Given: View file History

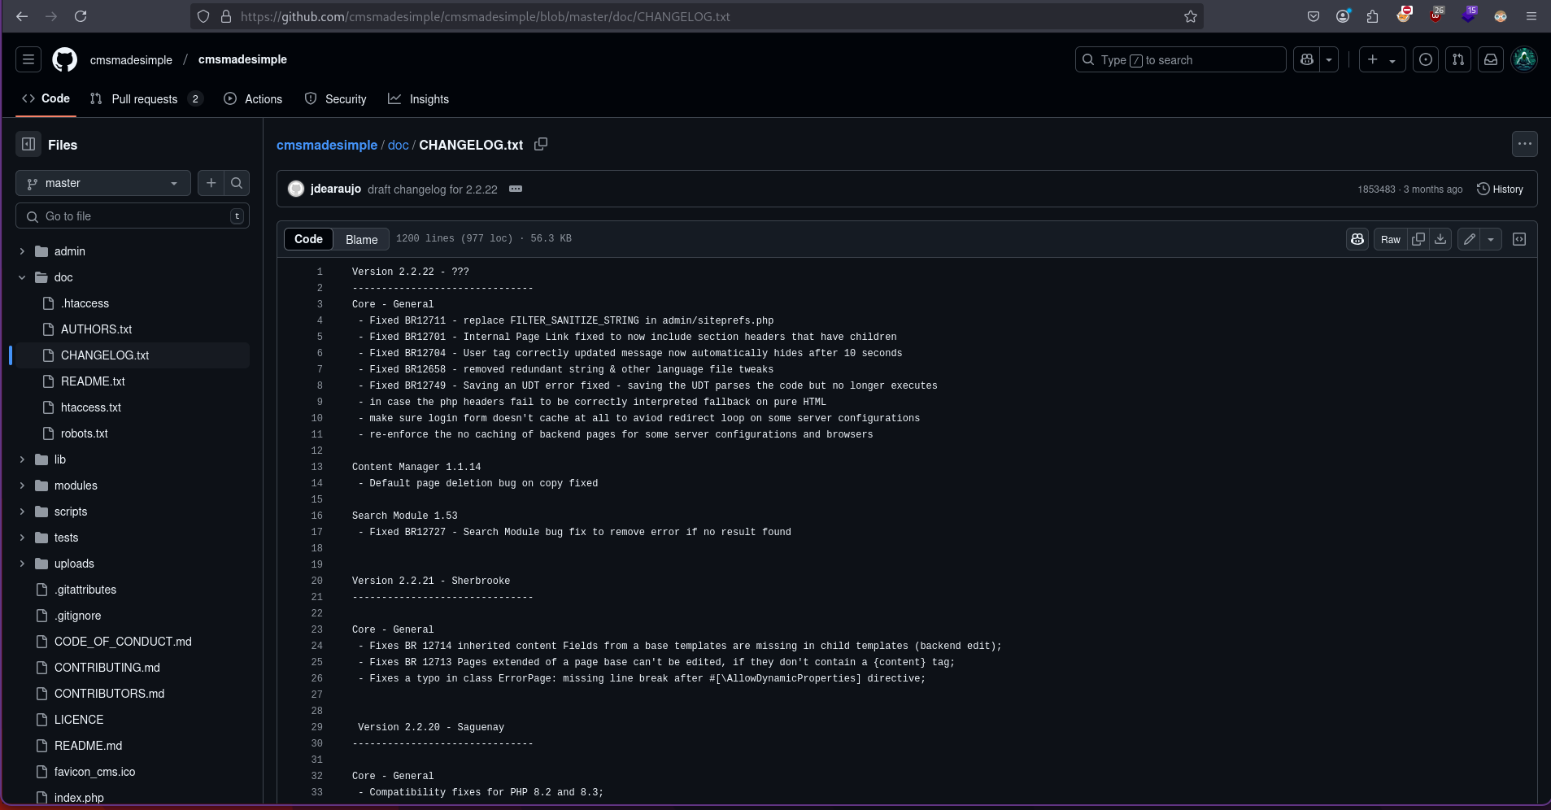Looking at the screenshot, I should (x=1500, y=189).
